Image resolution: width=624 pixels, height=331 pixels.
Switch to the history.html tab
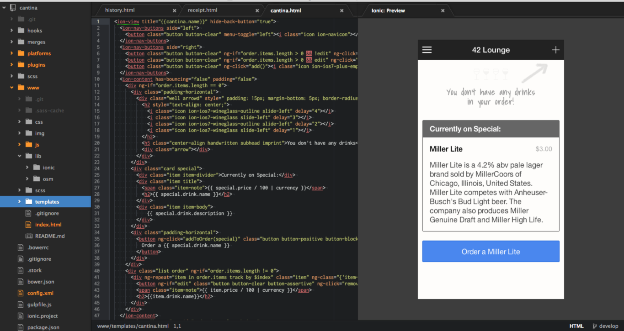pos(120,10)
